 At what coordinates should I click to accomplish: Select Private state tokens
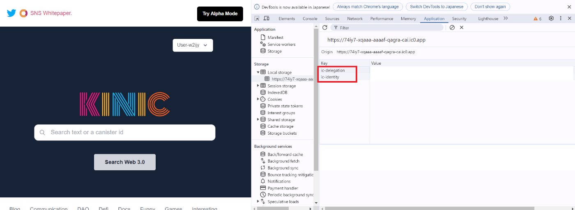[285, 106]
